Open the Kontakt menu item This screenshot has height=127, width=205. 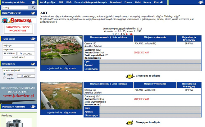[x=159, y=2]
